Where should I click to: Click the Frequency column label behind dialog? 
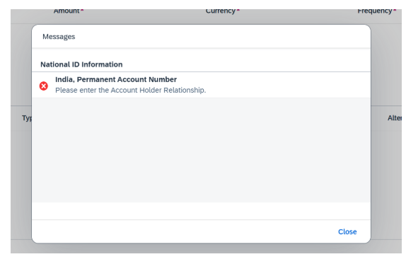[375, 11]
